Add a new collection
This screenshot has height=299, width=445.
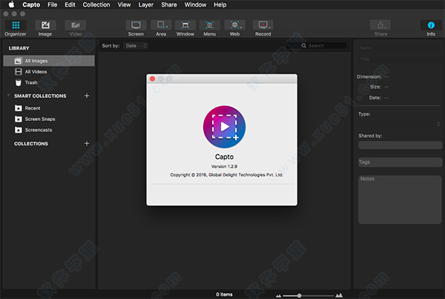click(87, 143)
